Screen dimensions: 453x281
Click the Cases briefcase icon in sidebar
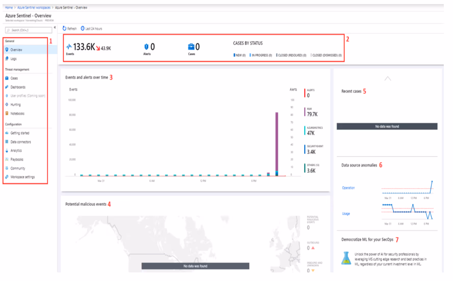click(x=7, y=78)
